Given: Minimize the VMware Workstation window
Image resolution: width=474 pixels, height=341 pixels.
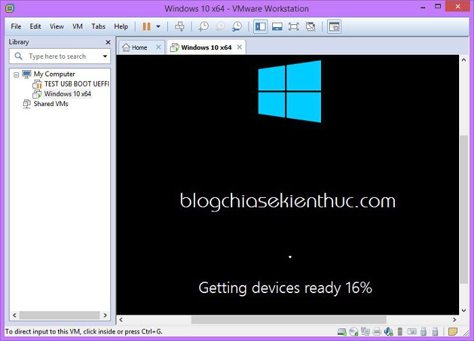Looking at the screenshot, I should coord(423,7).
